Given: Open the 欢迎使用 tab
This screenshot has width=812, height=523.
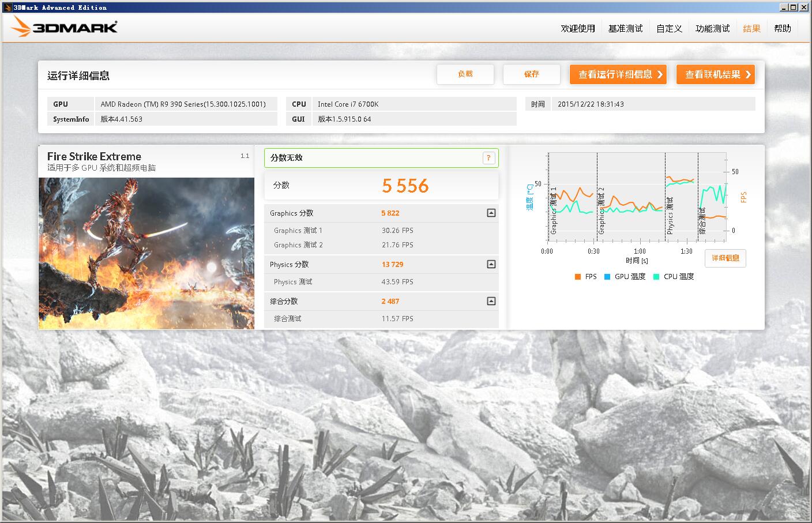Looking at the screenshot, I should coord(578,28).
